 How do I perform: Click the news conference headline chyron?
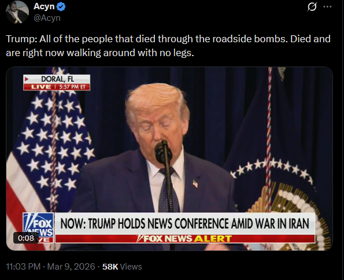tap(185, 223)
